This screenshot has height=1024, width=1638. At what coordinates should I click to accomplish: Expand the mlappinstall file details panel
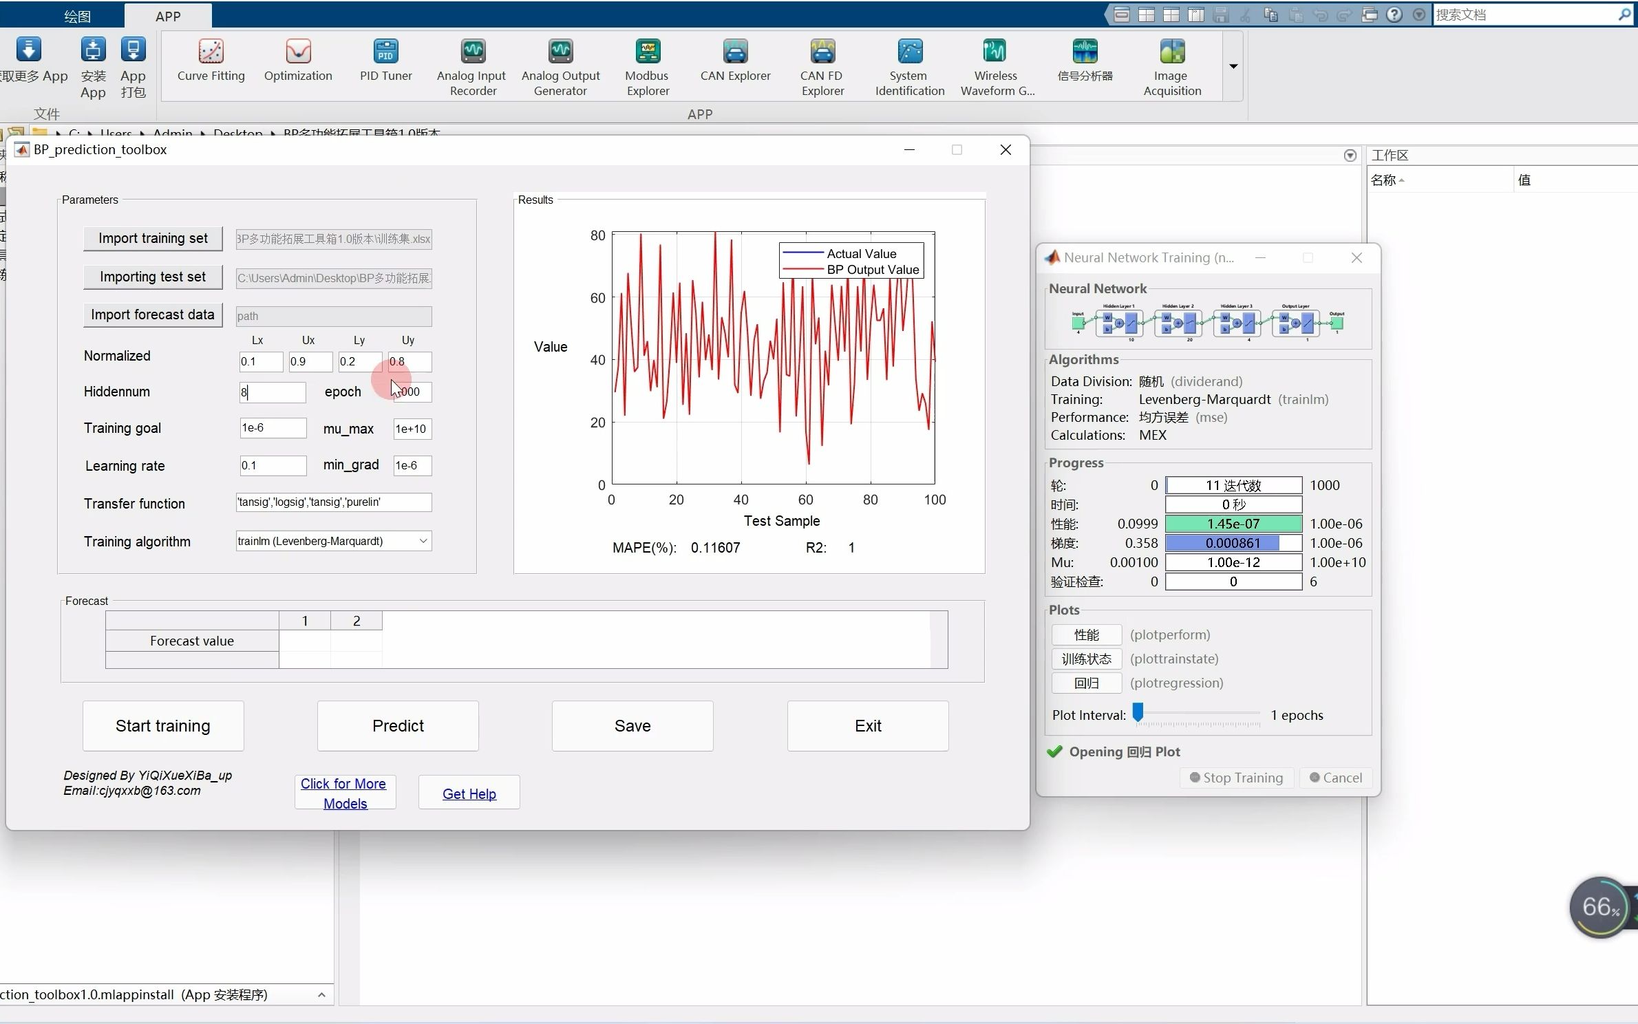pyautogui.click(x=321, y=994)
